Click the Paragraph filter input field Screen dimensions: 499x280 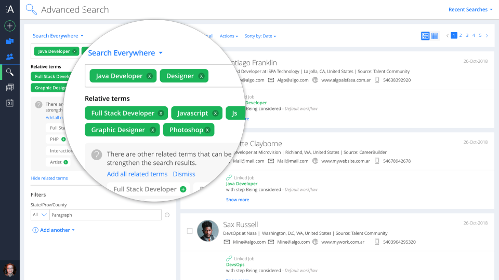point(105,215)
